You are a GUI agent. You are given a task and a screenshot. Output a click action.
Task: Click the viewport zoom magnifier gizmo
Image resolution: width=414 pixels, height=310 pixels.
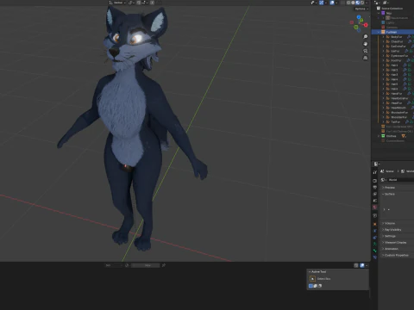pos(366,37)
